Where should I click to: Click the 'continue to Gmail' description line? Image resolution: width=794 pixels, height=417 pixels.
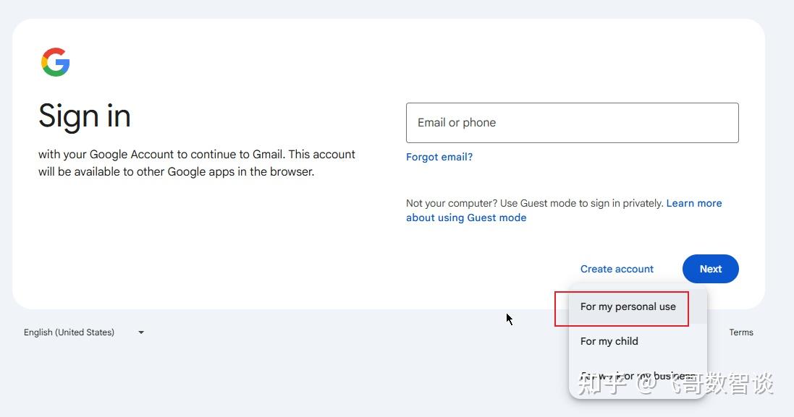(196, 155)
